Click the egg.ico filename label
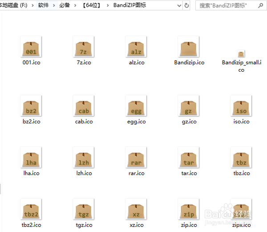The height and width of the screenshot is (232, 267). (137, 122)
